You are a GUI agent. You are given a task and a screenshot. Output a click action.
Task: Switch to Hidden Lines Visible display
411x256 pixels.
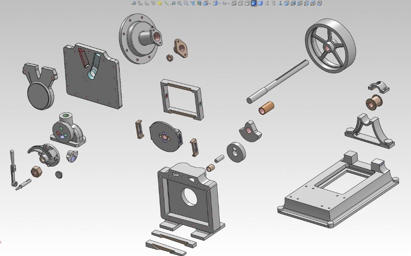[241, 3]
